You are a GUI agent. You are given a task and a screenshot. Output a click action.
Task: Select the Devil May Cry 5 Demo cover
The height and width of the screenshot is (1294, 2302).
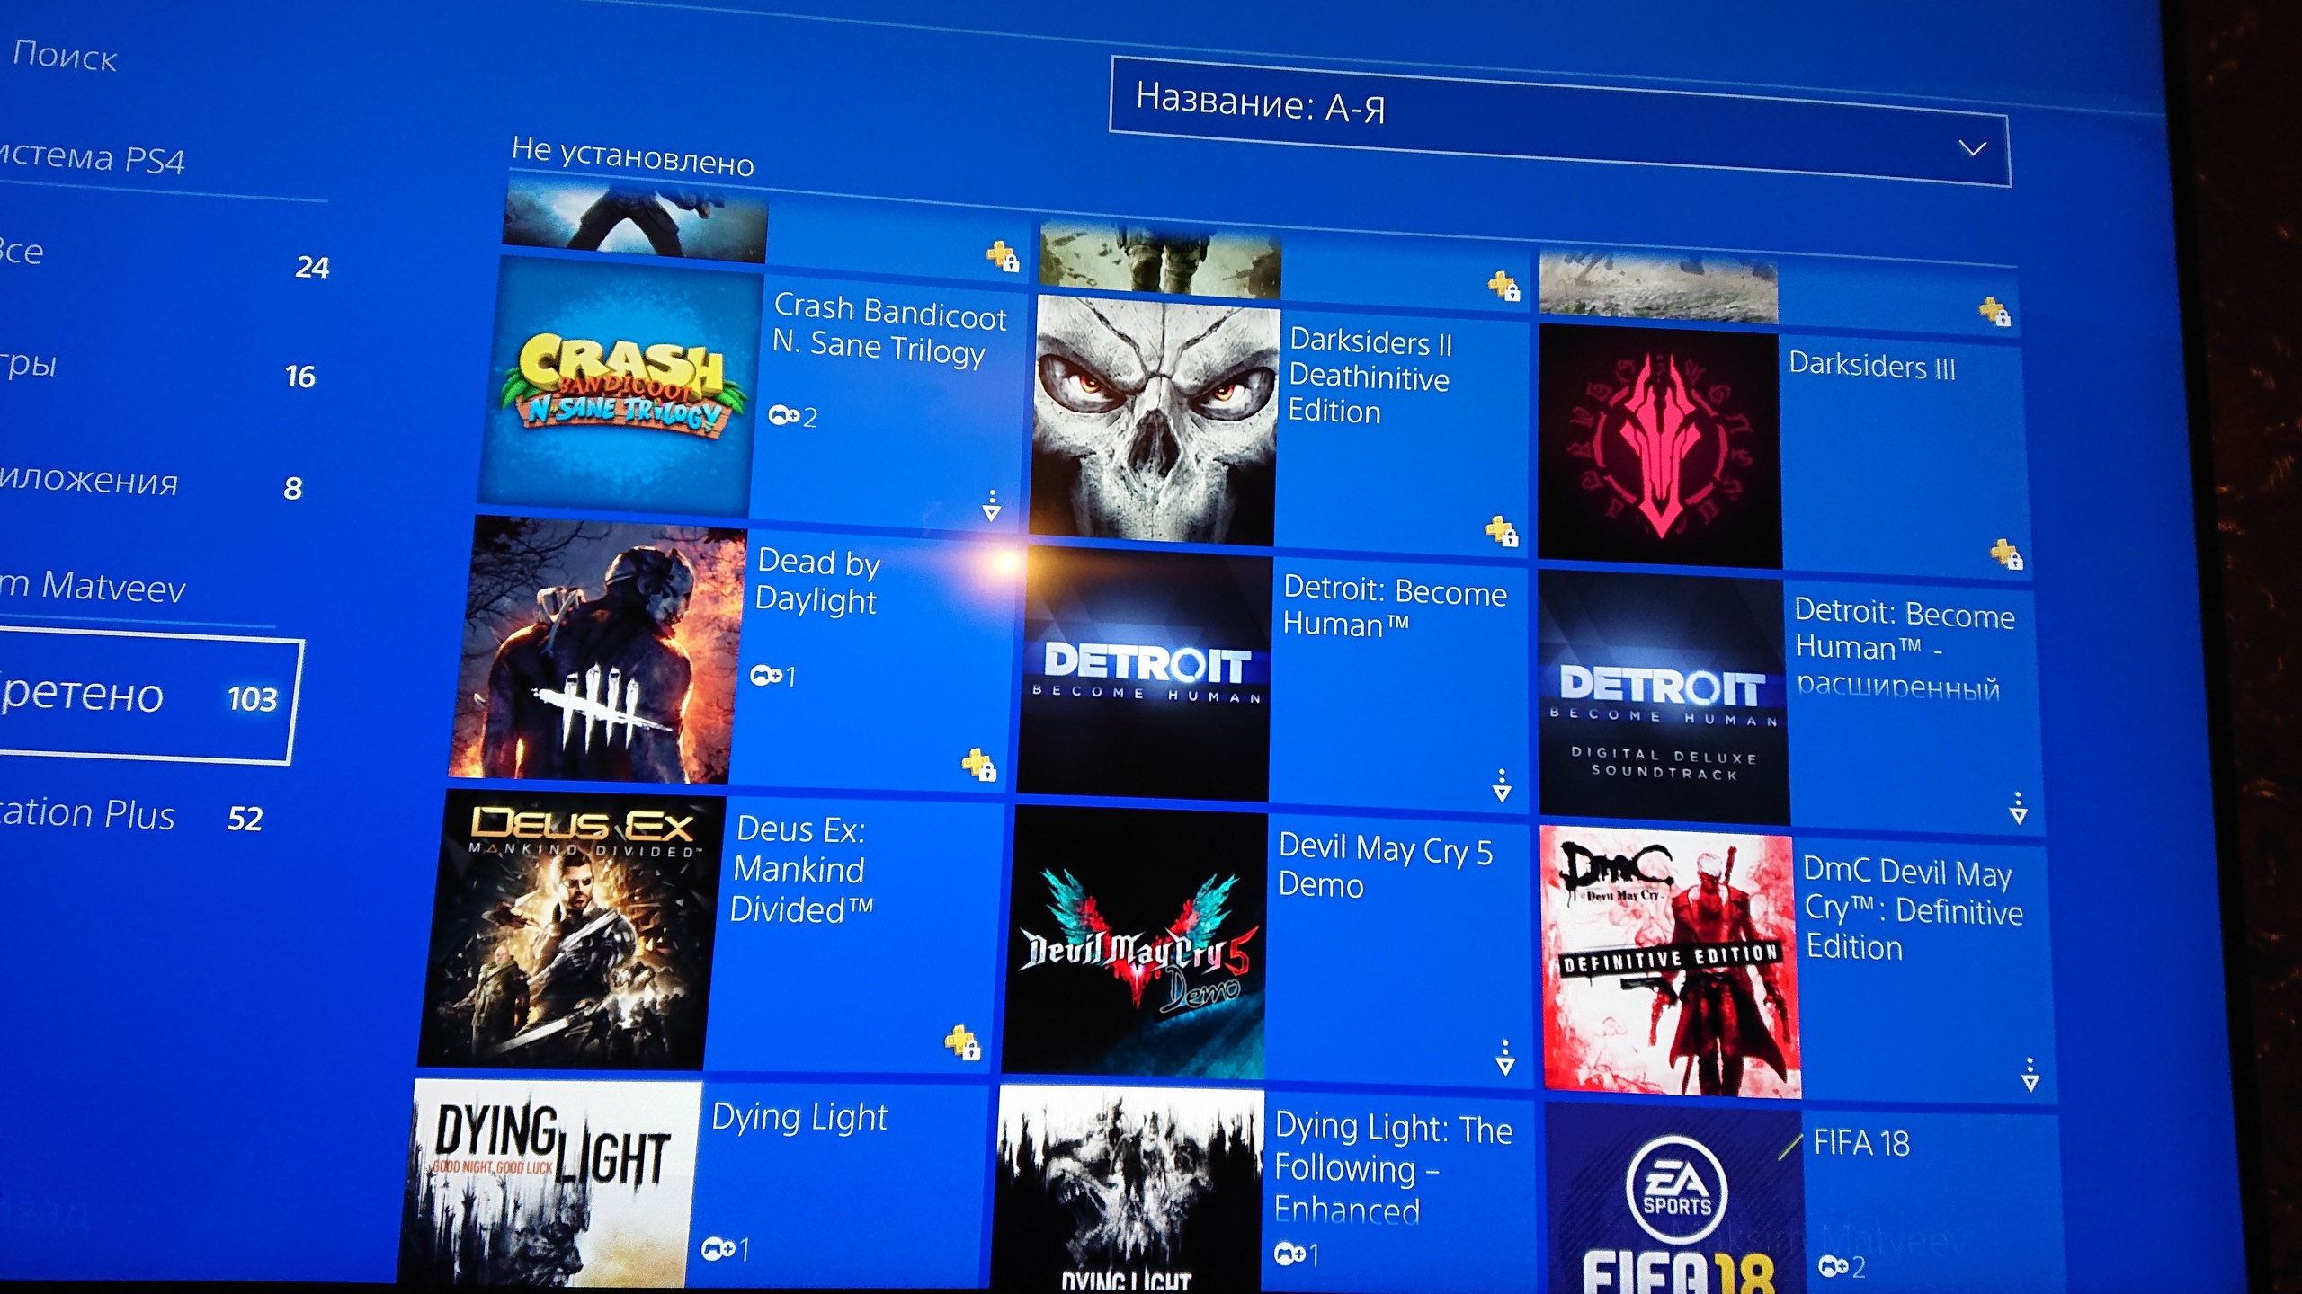coord(1135,944)
